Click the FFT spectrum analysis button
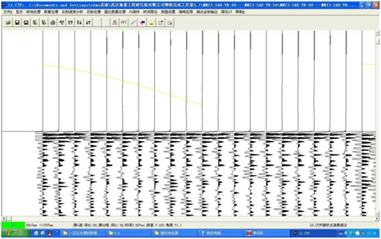This screenshot has width=381, height=239. pyautogui.click(x=124, y=22)
